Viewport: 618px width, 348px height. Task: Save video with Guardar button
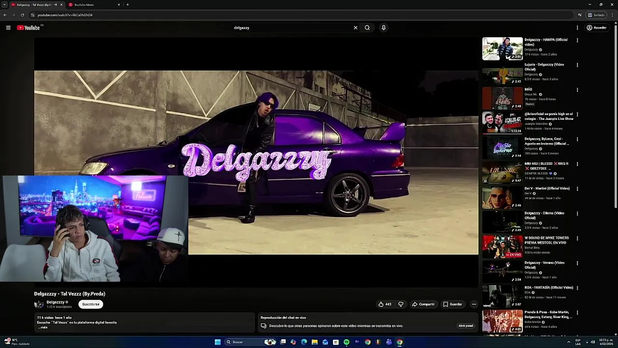click(x=453, y=304)
